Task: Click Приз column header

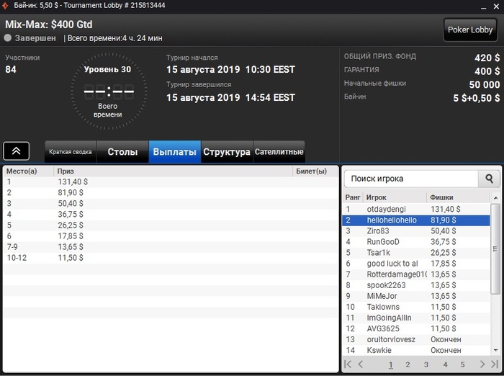Action: pos(173,171)
